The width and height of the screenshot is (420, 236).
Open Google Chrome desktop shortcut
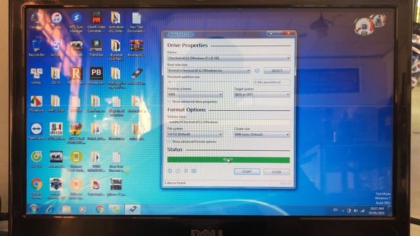pyautogui.click(x=37, y=188)
